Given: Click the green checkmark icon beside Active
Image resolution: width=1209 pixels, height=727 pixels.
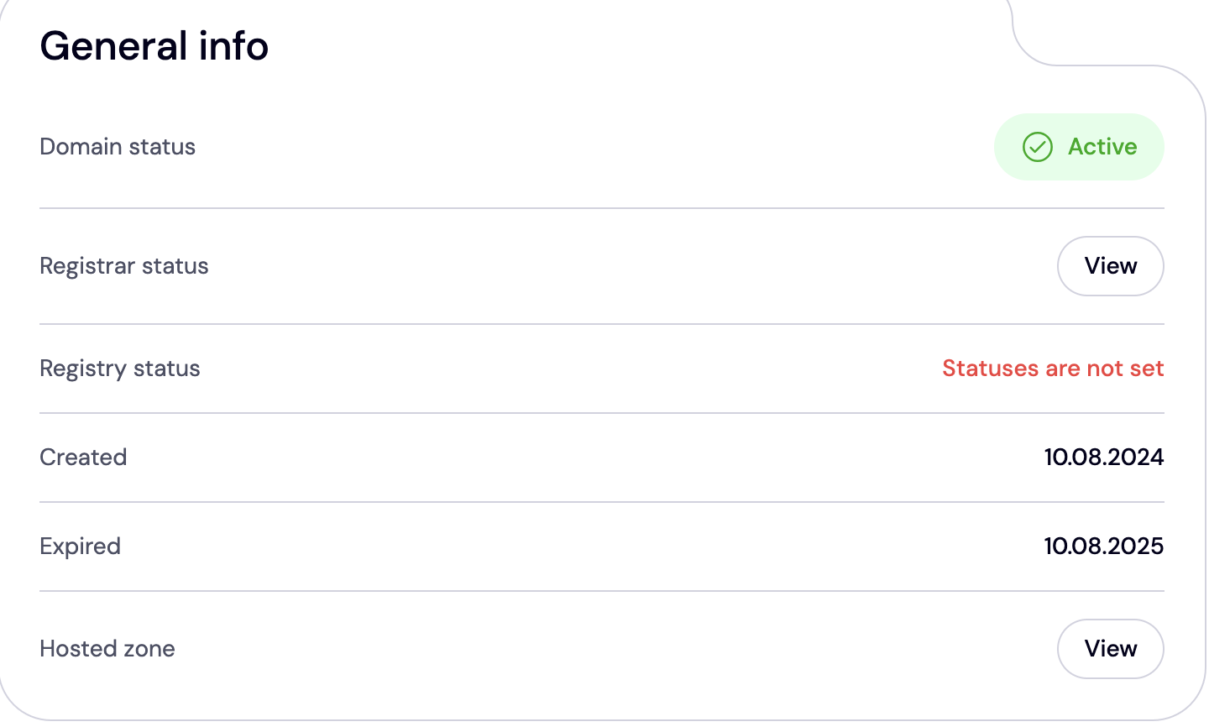Looking at the screenshot, I should point(1037,147).
